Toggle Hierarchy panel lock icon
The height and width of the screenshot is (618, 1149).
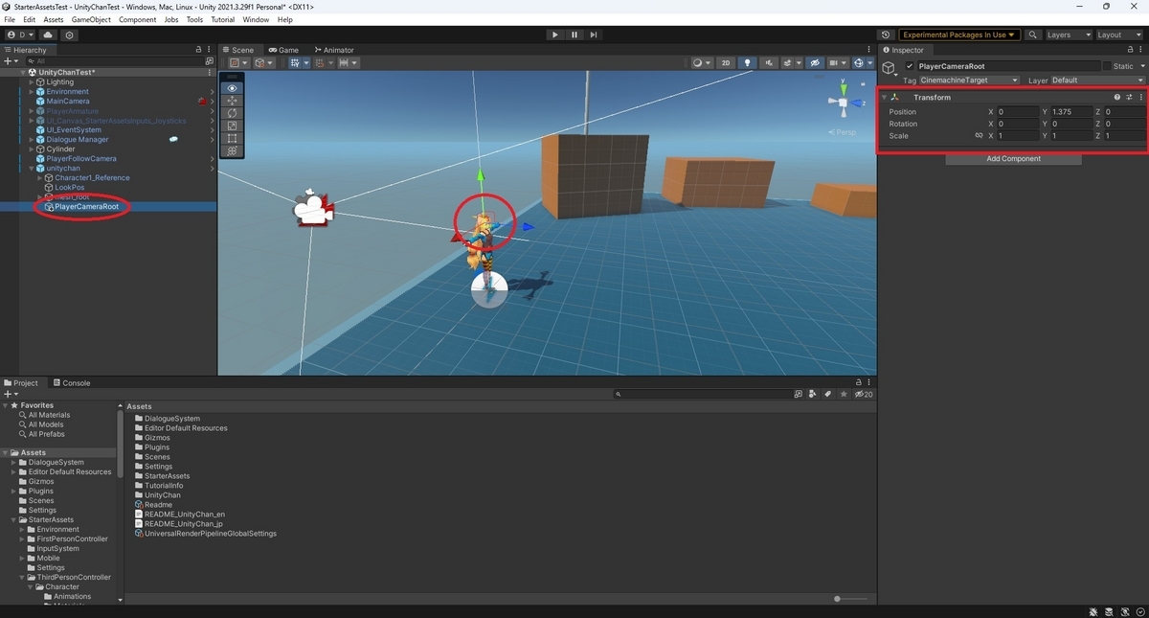198,50
